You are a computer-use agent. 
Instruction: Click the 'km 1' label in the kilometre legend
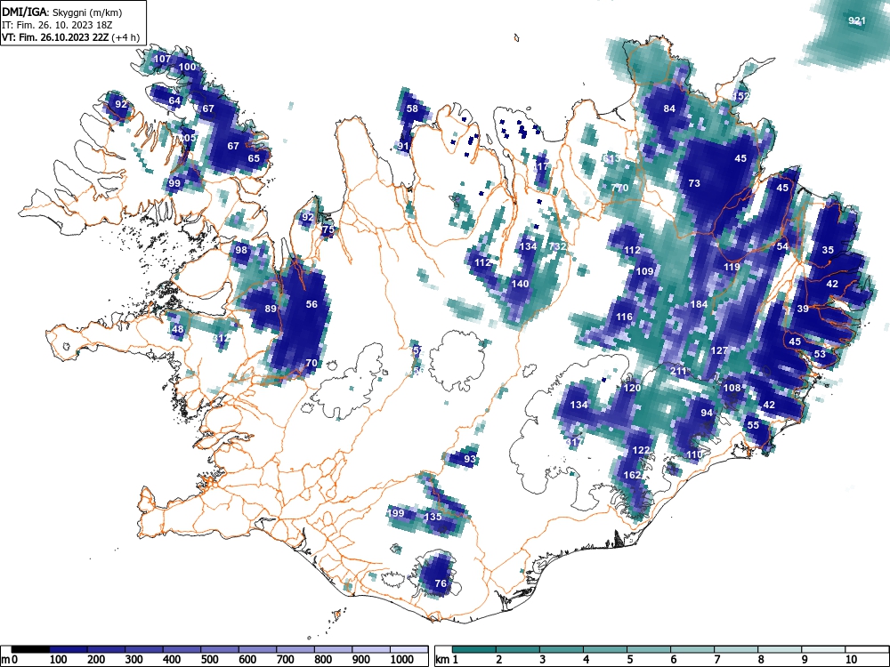448,660
